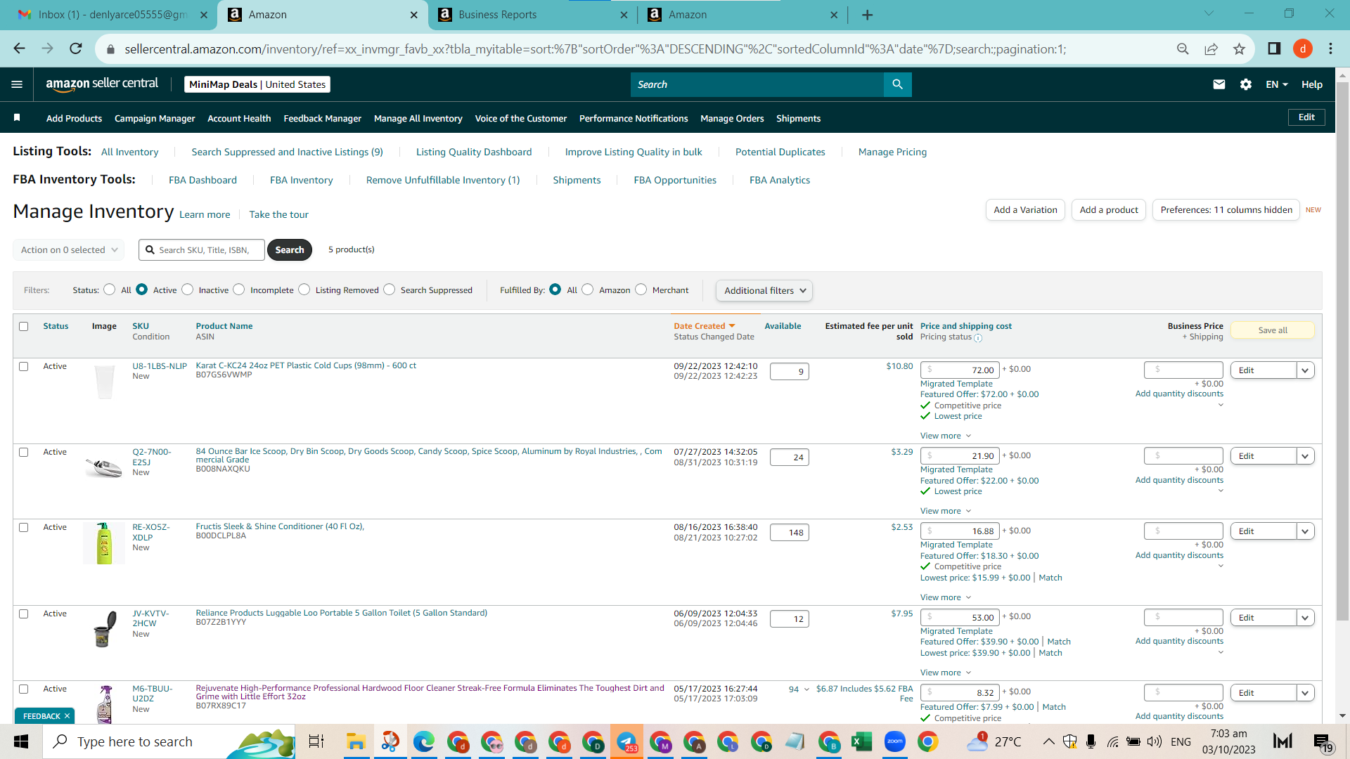1350x759 pixels.
Task: Open Account Health in the navigation bar
Action: click(239, 118)
